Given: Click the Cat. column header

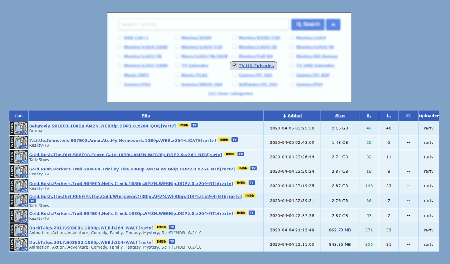Looking at the screenshot, I should point(19,116).
